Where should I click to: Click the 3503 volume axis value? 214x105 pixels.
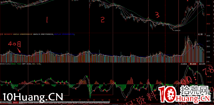(209, 46)
